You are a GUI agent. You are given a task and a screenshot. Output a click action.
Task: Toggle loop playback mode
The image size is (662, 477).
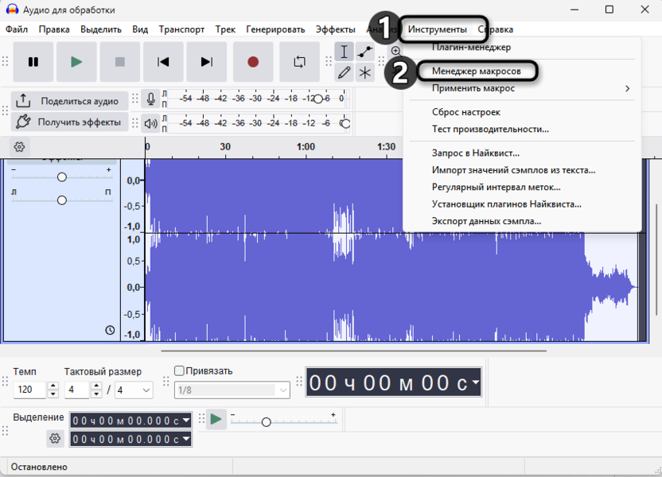tap(299, 60)
